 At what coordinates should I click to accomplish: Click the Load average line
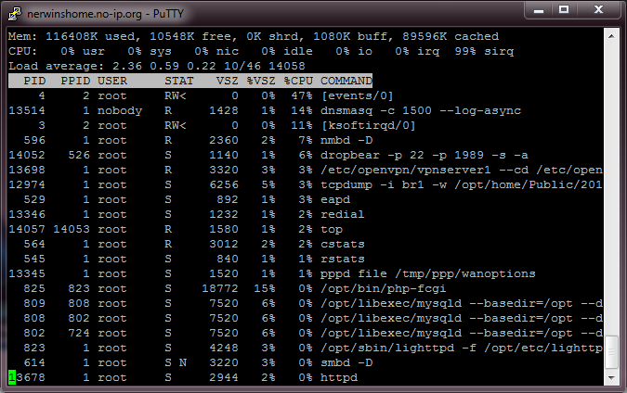[x=156, y=66]
